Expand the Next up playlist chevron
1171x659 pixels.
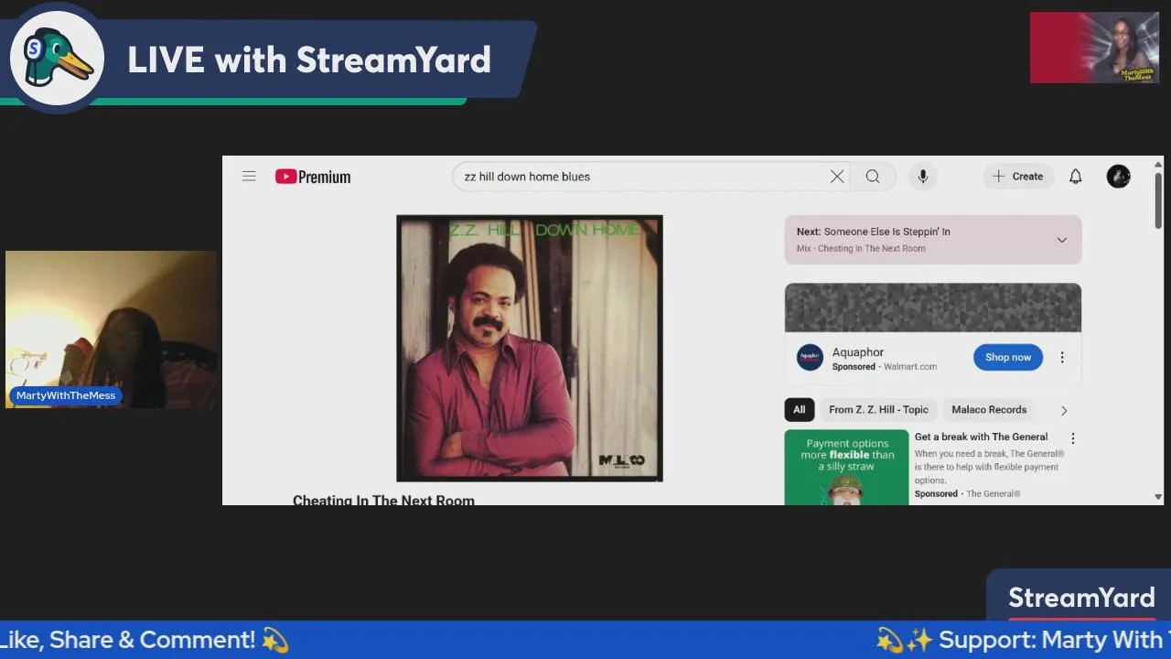coord(1061,240)
